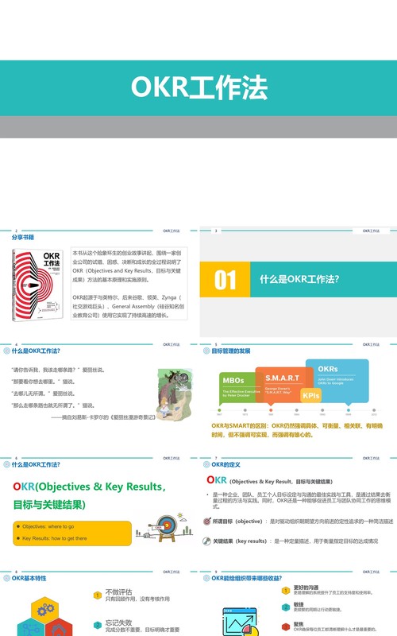
Task: Select the Alice in Wonderland illustration
Action: click(x=174, y=394)
